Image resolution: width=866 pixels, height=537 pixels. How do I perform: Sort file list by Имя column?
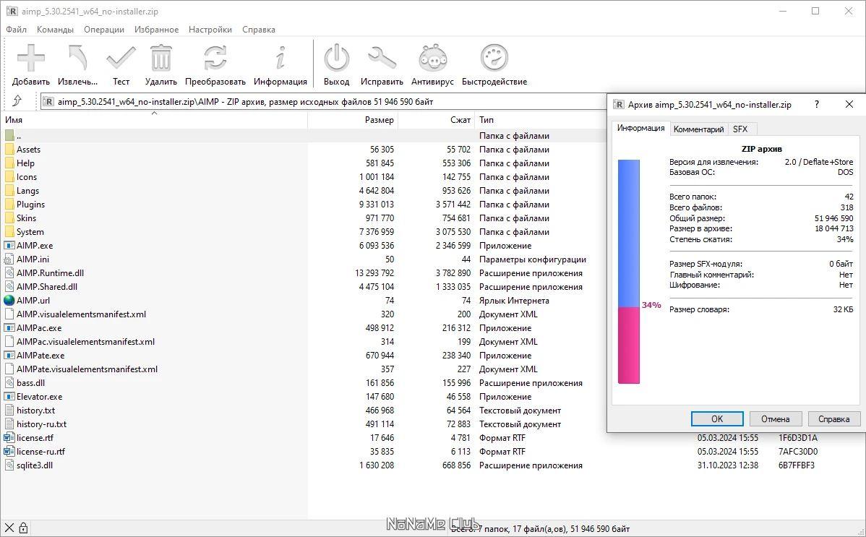pos(154,120)
